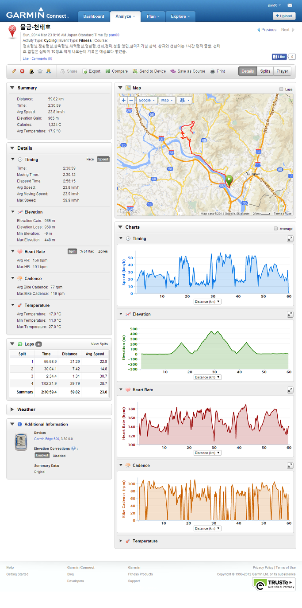Click the award ribbon icon in the toolbar
The height and width of the screenshot is (608, 302).
coord(48,71)
